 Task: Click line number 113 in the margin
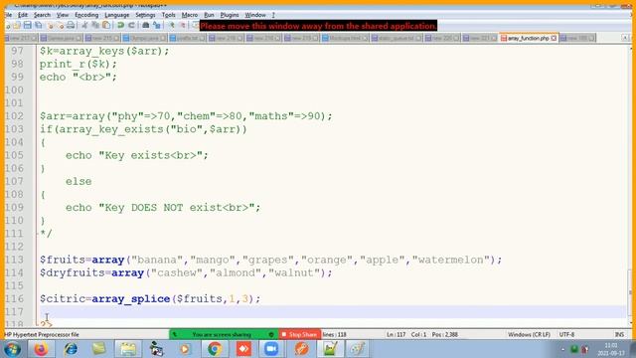click(15, 260)
